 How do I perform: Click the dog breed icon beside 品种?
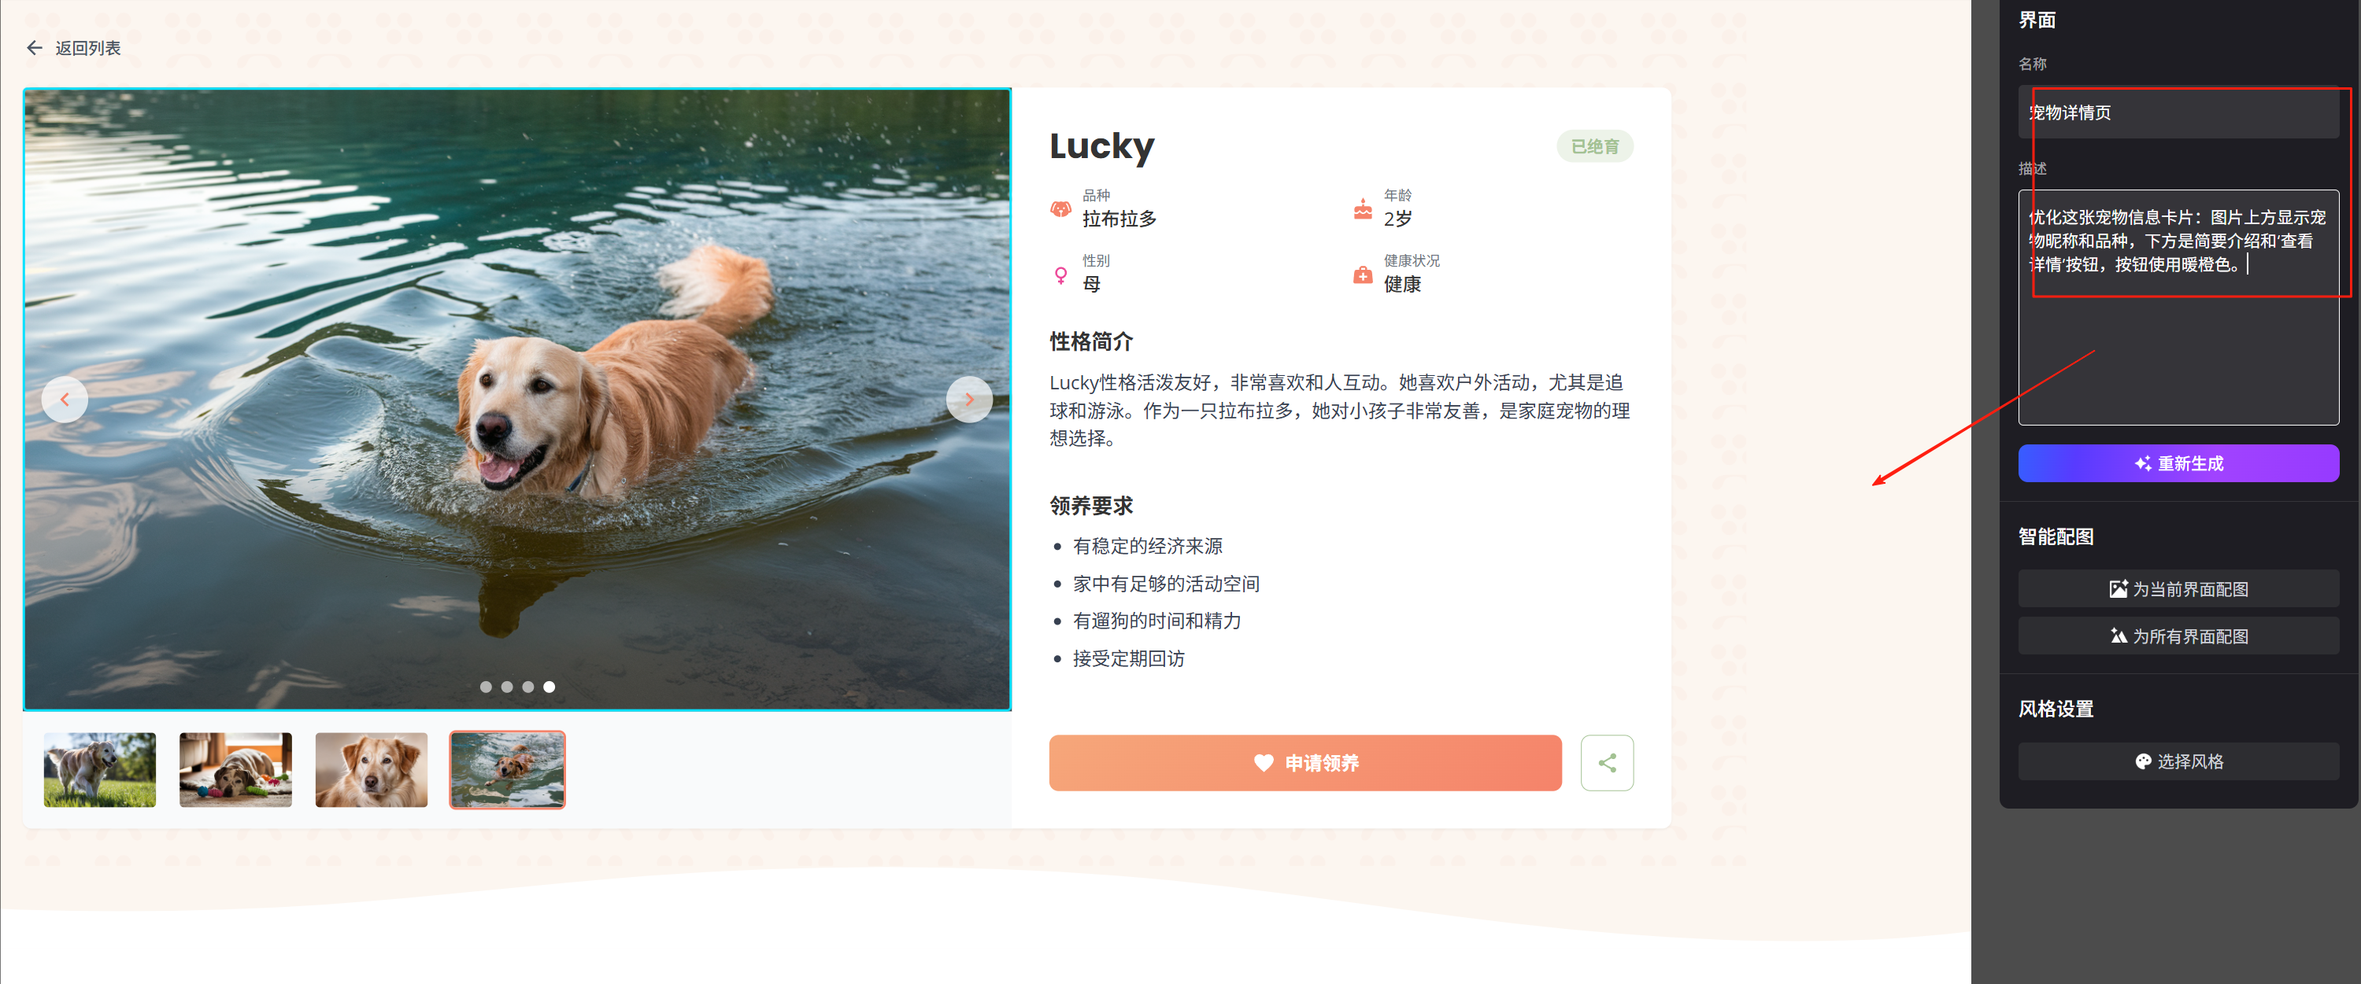coord(1060,208)
